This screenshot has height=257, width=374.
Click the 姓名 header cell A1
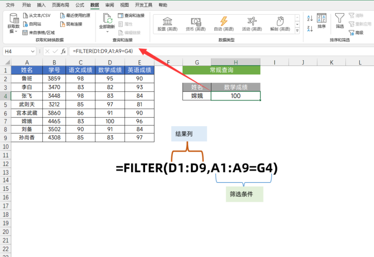(27, 70)
